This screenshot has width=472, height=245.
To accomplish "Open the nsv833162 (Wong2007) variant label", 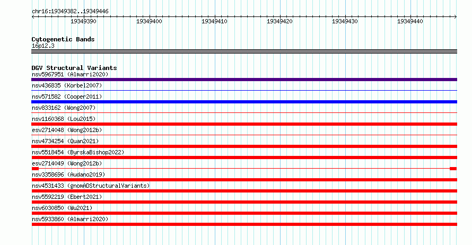I will tap(64, 108).
